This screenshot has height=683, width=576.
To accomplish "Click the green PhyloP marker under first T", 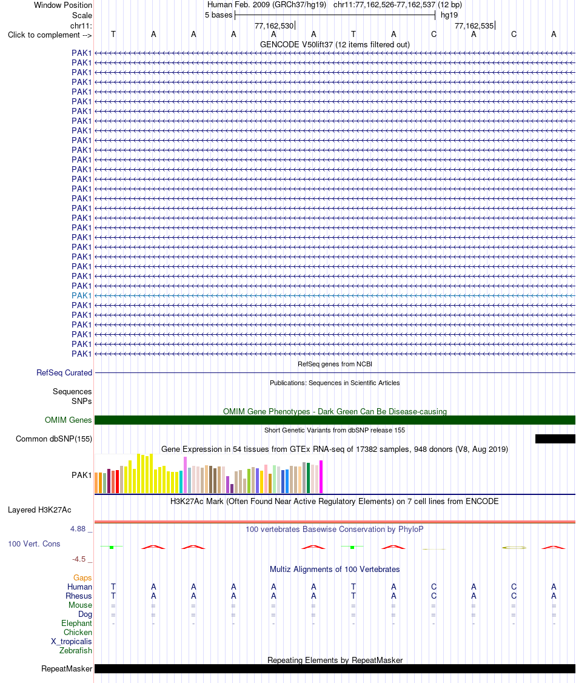I will (112, 547).
